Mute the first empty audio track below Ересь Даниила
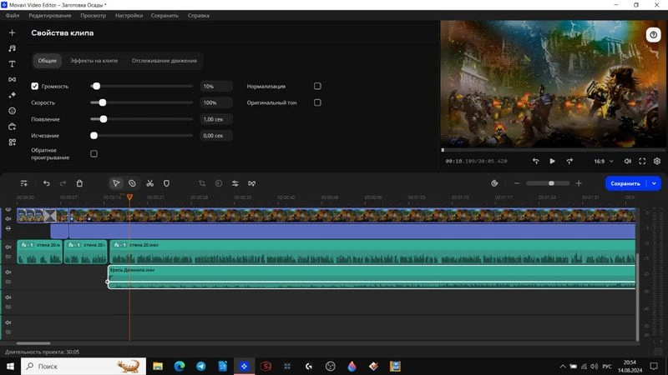This screenshot has height=375, width=668. click(8, 297)
